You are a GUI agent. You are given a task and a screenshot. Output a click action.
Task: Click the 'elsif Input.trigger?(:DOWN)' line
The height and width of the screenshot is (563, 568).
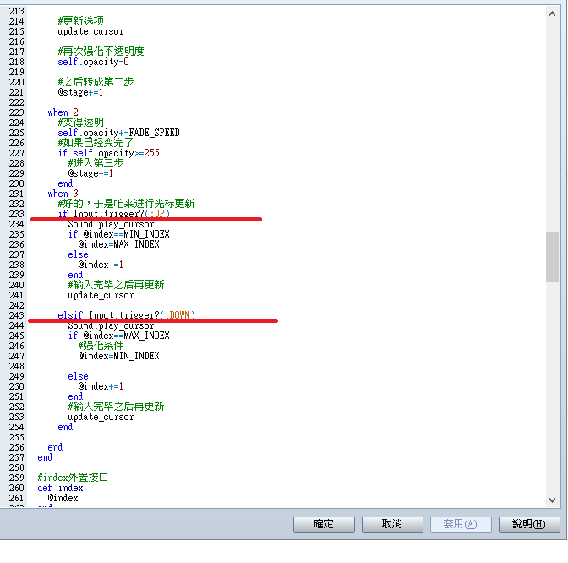click(126, 315)
